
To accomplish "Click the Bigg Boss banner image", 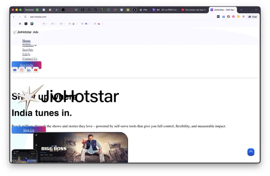I will (x=81, y=147).
